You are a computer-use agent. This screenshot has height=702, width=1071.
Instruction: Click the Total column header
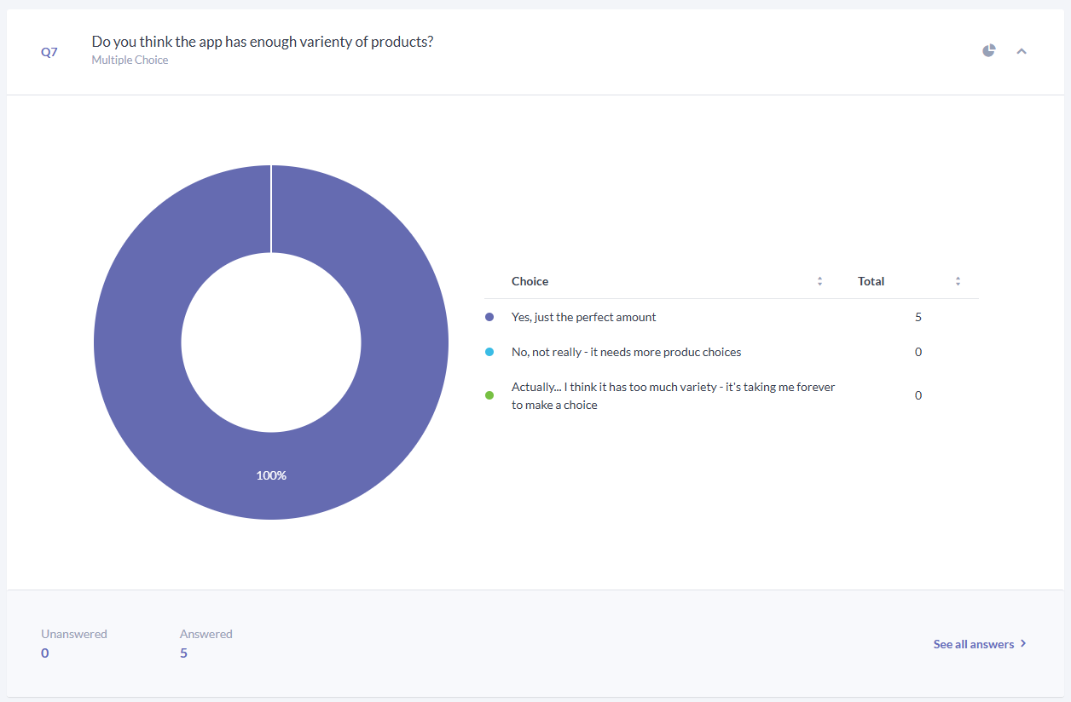[x=871, y=281]
